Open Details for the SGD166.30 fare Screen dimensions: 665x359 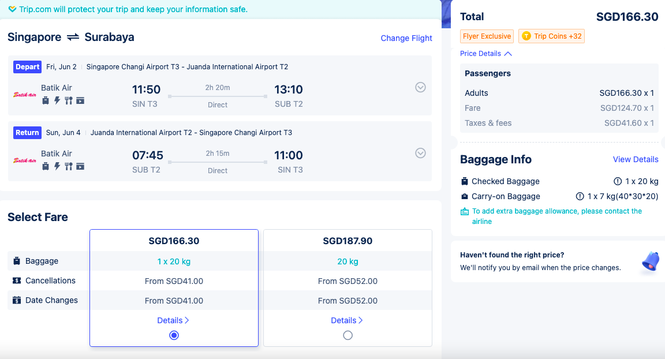pos(173,320)
